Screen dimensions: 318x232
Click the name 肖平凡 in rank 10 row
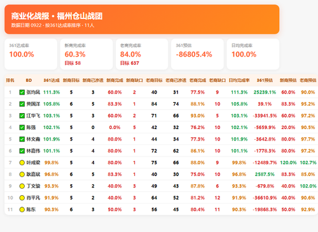[33, 198]
